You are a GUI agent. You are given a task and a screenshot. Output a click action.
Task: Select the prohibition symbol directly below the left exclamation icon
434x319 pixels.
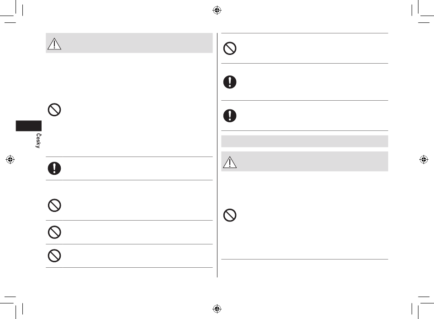(x=54, y=205)
